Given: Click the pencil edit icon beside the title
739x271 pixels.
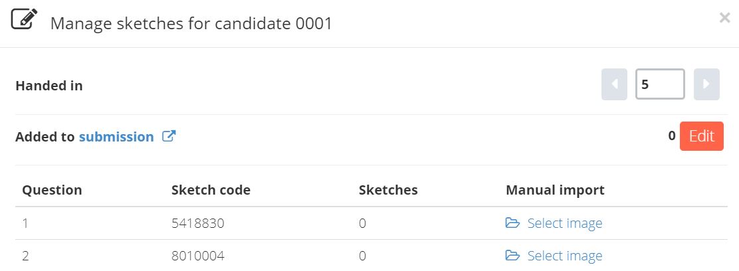Looking at the screenshot, I should [x=24, y=19].
